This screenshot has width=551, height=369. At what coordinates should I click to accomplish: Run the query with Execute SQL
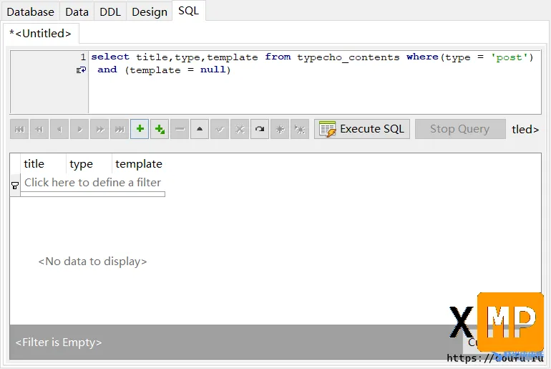(362, 129)
